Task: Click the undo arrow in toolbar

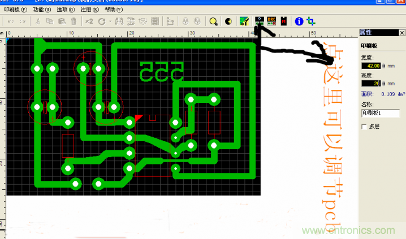Action: click(10, 21)
